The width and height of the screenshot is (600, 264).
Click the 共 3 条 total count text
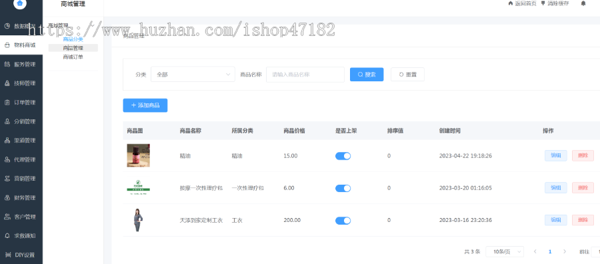pos(472,251)
